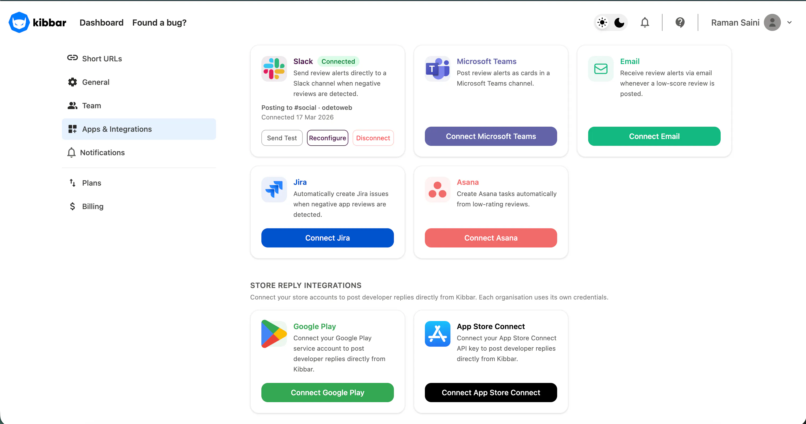Image resolution: width=806 pixels, height=424 pixels.
Task: Click the Kibbar logo icon
Action: (x=19, y=22)
